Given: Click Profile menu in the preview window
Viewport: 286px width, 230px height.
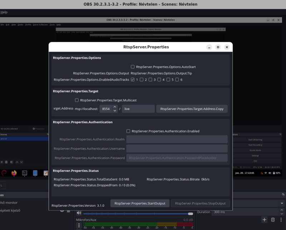Looking at the screenshot, I should coord(28,25).
